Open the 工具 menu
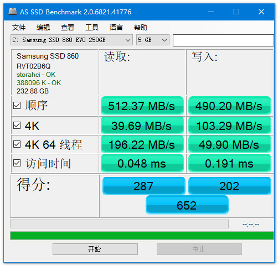Image resolution: width=278 pixels, height=266 pixels. pyautogui.click(x=92, y=28)
